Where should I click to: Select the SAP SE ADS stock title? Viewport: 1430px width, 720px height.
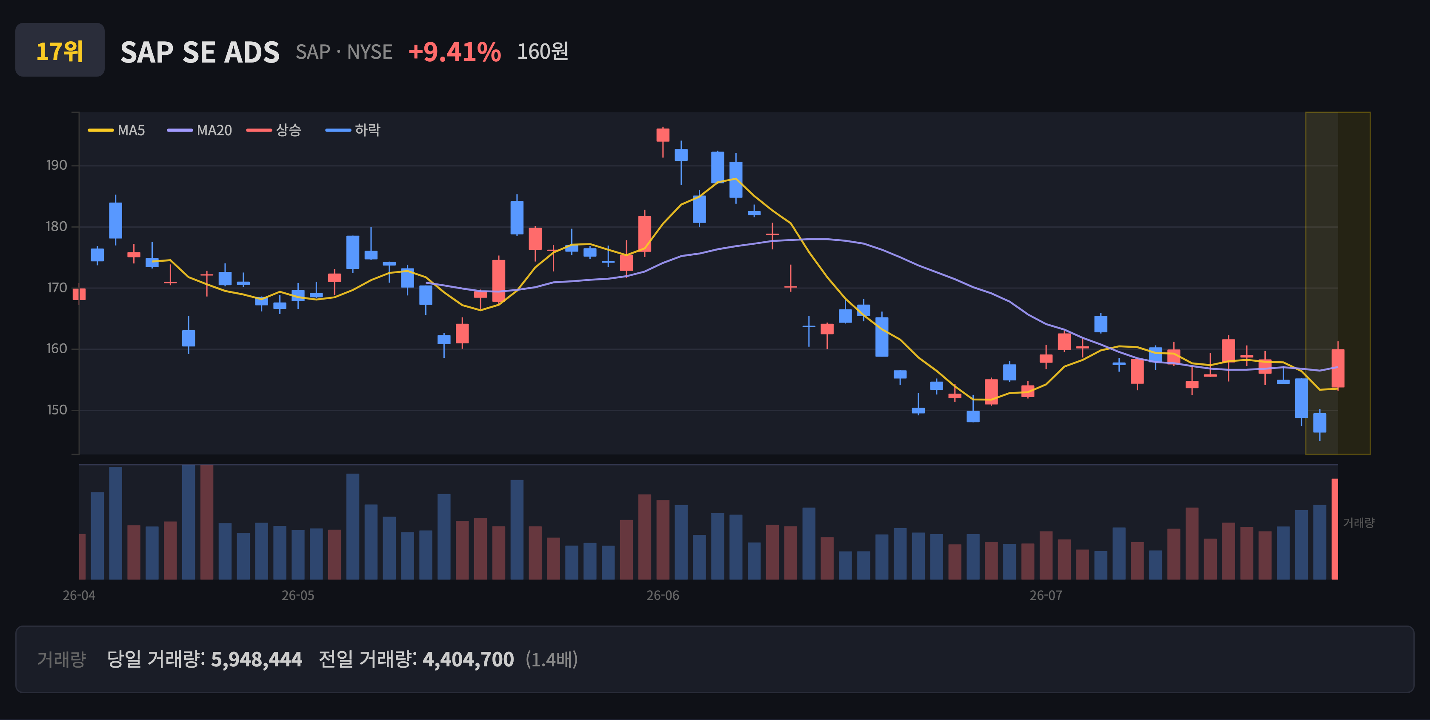[x=200, y=52]
